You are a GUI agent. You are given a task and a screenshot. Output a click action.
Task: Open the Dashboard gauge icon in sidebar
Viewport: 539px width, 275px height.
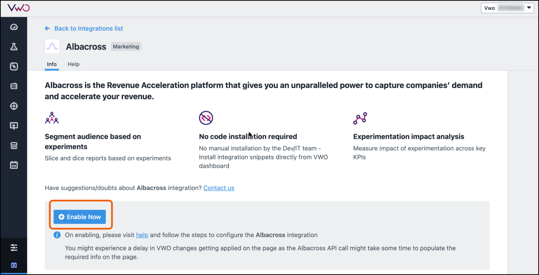click(14, 27)
